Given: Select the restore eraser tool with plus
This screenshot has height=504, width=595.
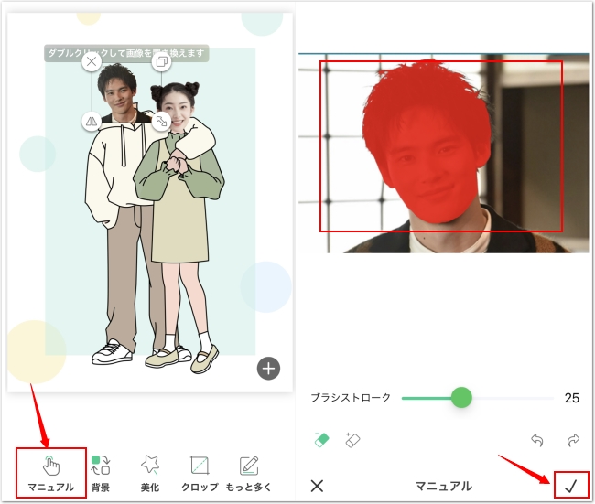Looking at the screenshot, I should [352, 440].
